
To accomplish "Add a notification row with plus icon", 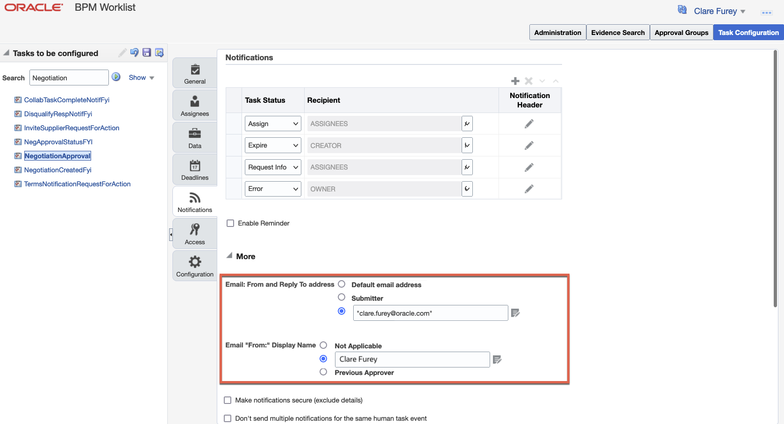I will 515,81.
